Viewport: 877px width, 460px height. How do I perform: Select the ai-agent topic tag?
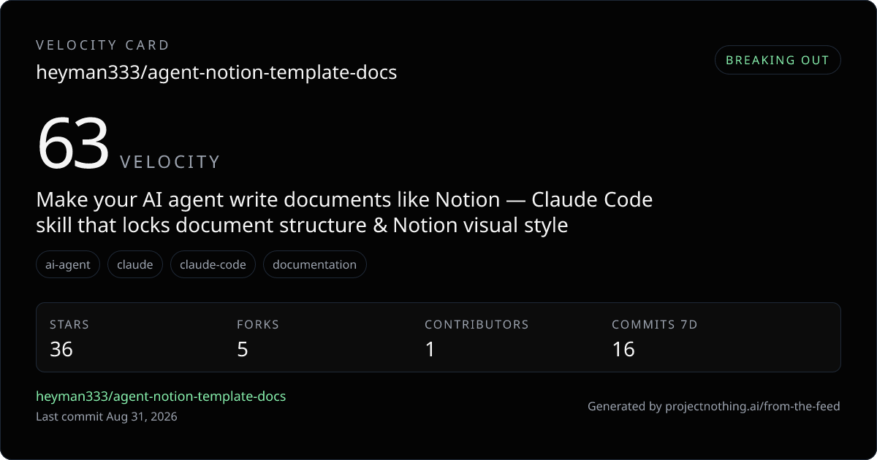[68, 264]
